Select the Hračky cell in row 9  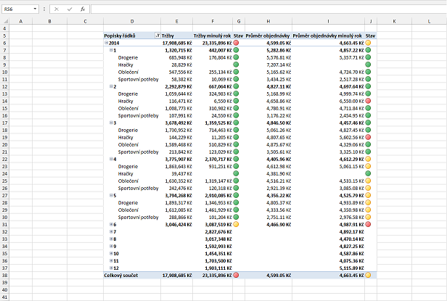(132, 65)
